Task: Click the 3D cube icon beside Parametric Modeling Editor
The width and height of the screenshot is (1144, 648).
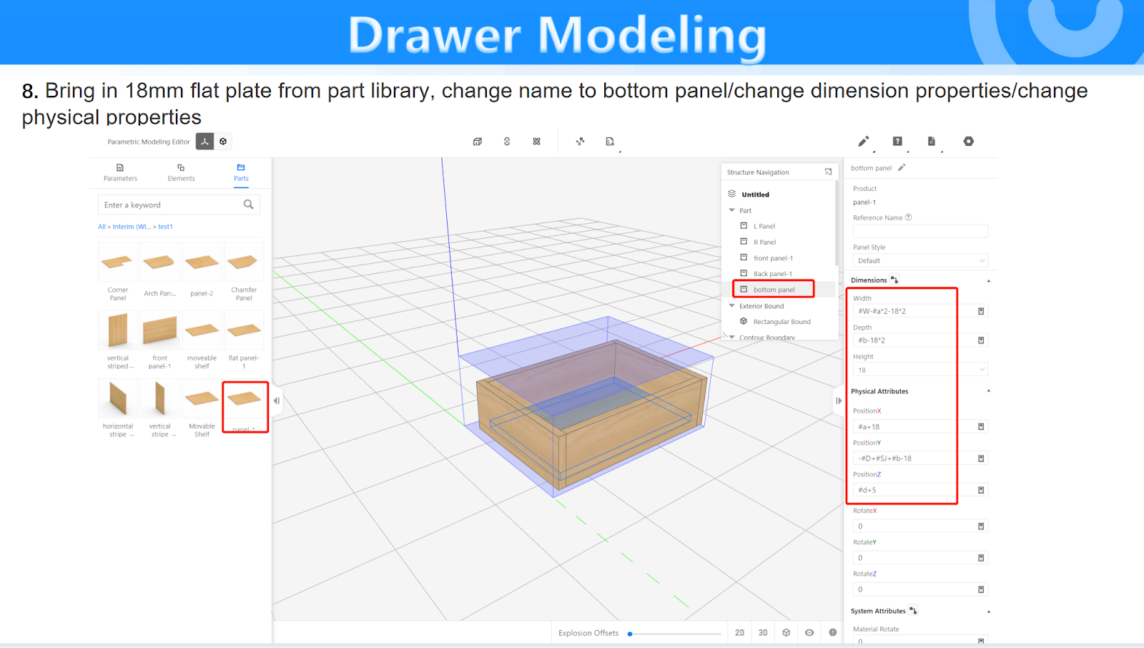Action: coord(223,142)
